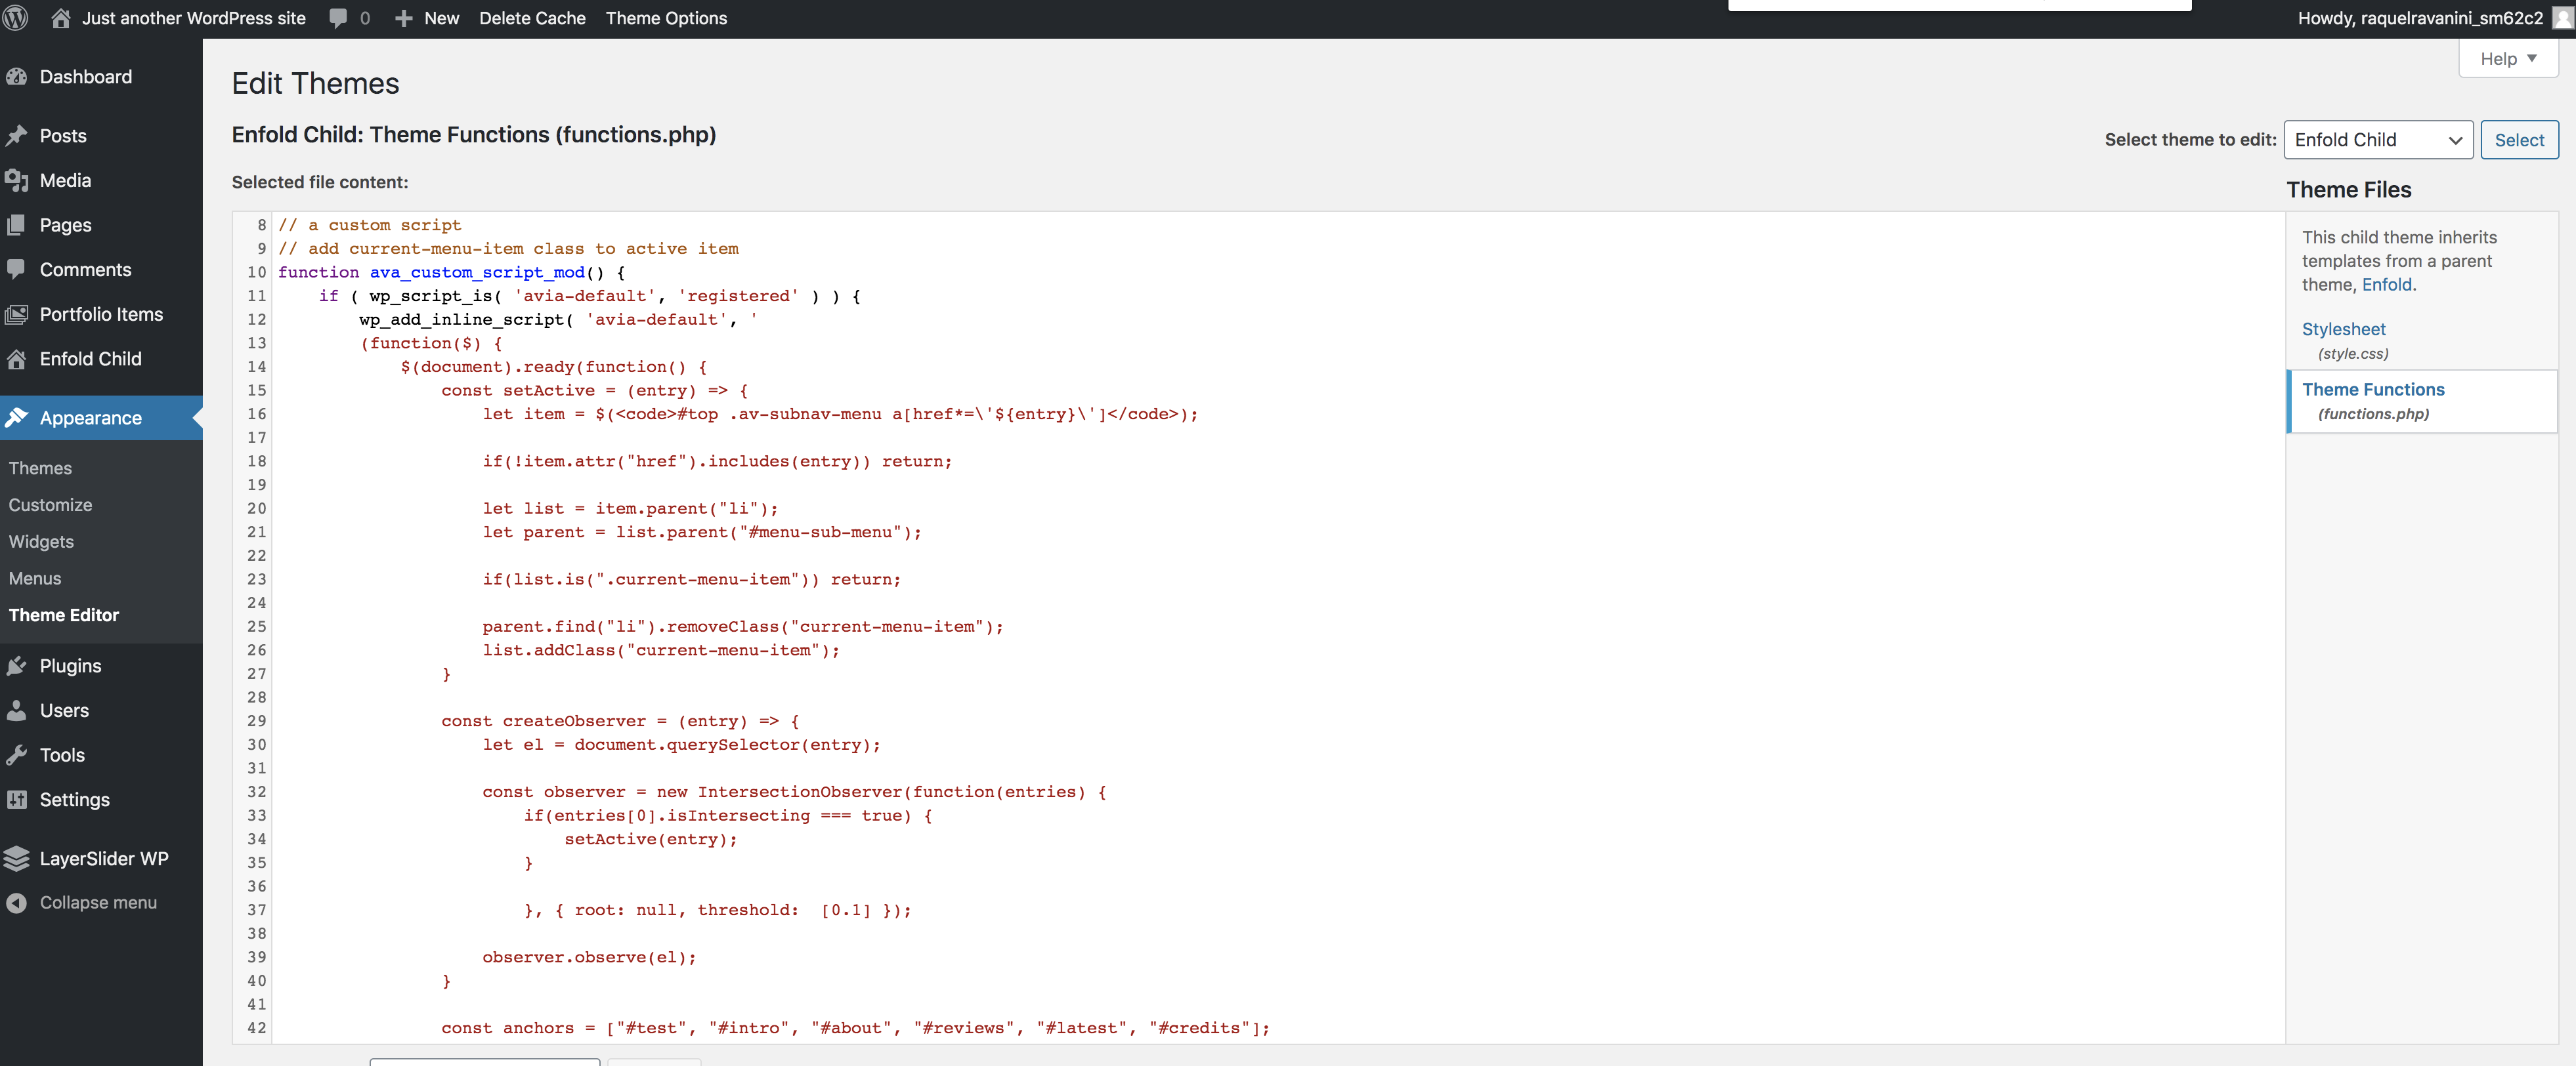Click the Enfold parent theme link
The image size is (2576, 1066).
point(2386,285)
